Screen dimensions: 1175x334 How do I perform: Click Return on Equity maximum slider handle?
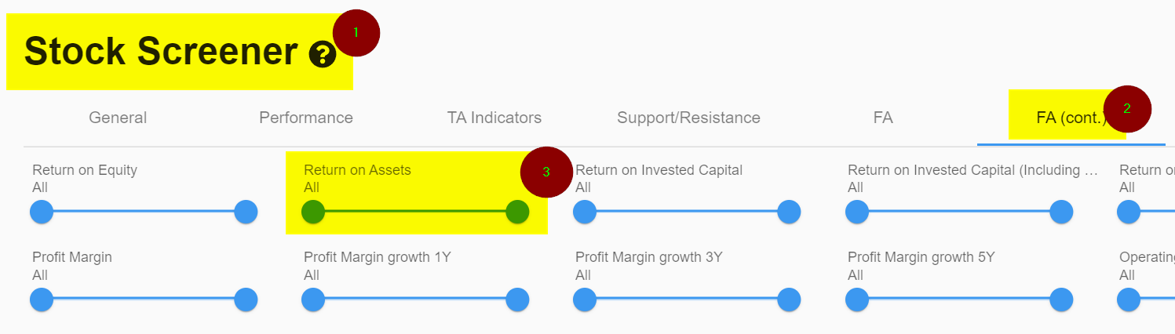click(246, 212)
